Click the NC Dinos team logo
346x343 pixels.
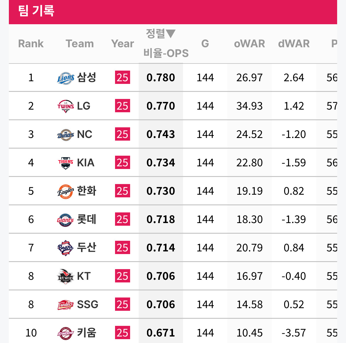(x=66, y=135)
